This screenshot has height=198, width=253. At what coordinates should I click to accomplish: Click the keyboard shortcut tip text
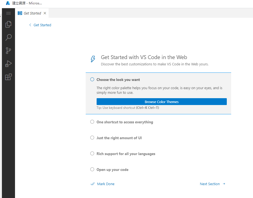tap(128, 108)
